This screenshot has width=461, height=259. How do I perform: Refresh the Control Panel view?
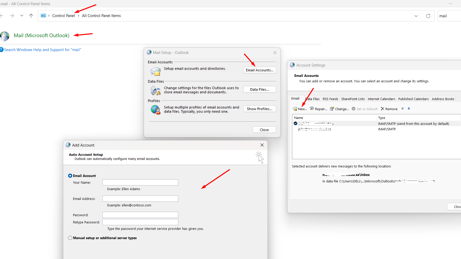click(x=428, y=16)
